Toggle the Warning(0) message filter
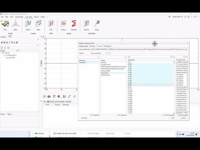The image size is (200, 150). pos(60,102)
